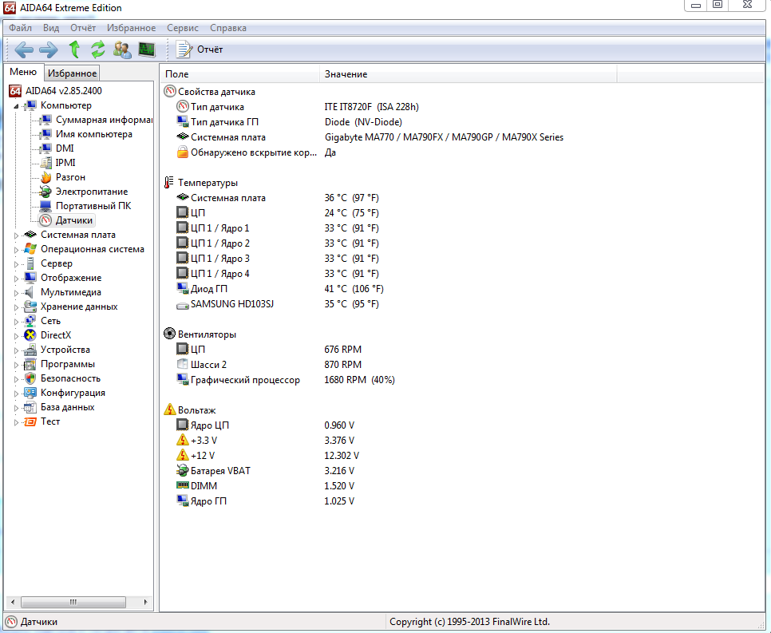The width and height of the screenshot is (771, 633).
Task: Click the tree panel horizontal scrollbar thumb
Action: click(73, 602)
